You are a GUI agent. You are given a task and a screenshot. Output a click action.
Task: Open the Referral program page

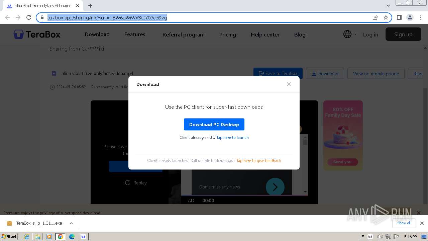183,35
